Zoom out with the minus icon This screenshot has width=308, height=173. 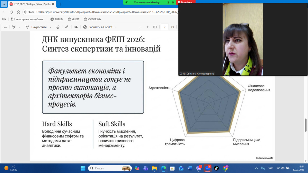[x=140, y=27]
